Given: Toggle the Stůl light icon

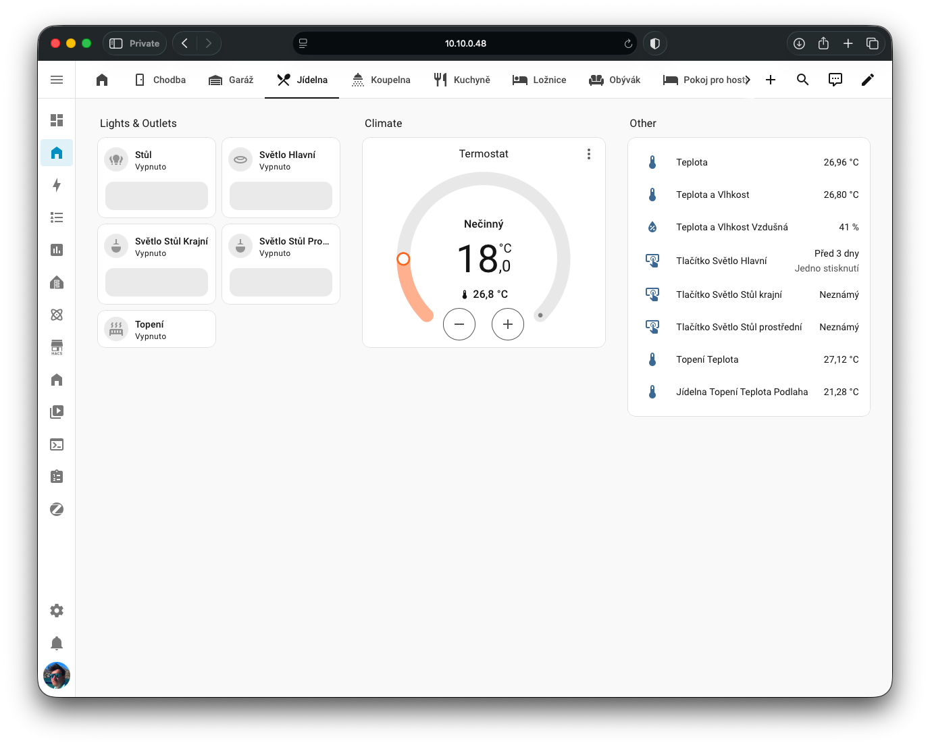Looking at the screenshot, I should 116,160.
